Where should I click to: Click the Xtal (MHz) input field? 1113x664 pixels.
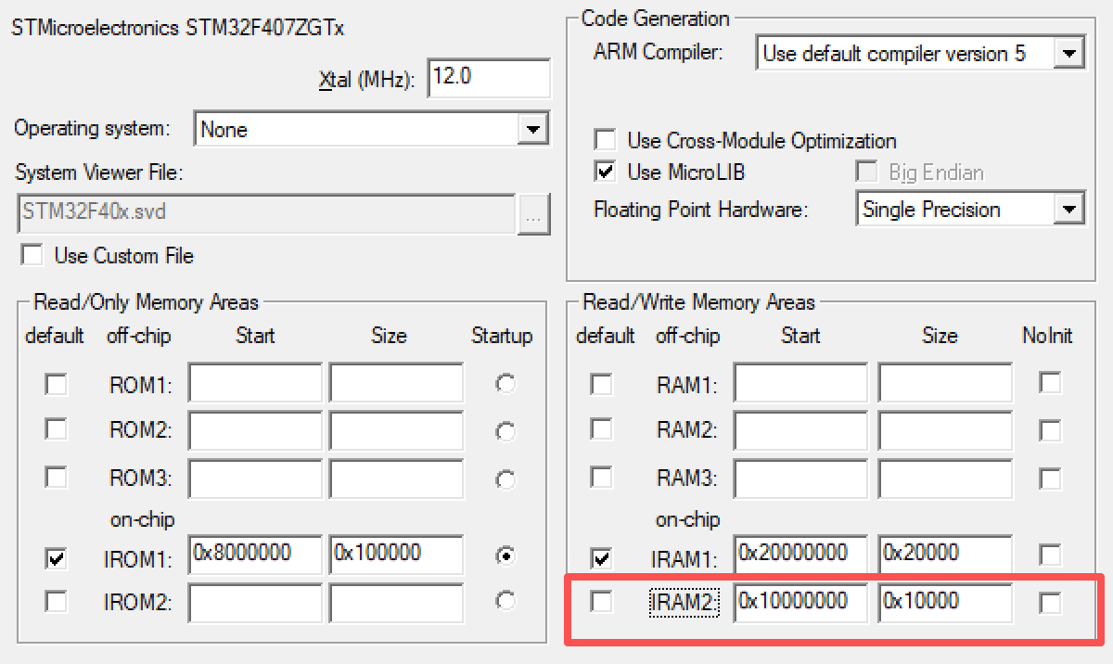coord(489,78)
